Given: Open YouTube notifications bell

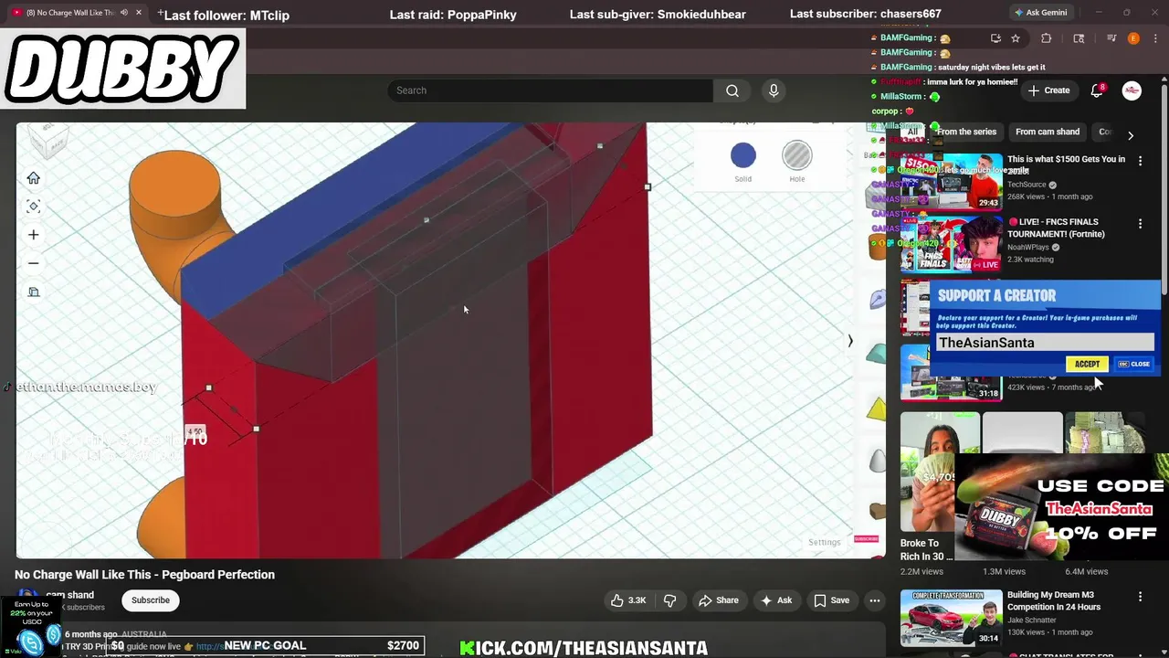Looking at the screenshot, I should tap(1098, 90).
